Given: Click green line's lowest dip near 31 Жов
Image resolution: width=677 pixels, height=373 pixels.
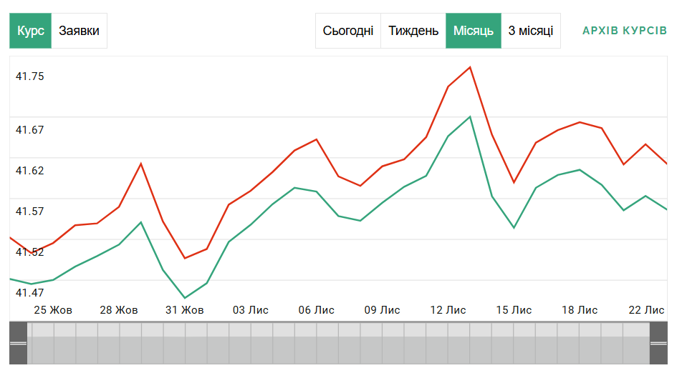Looking at the screenshot, I should [185, 298].
